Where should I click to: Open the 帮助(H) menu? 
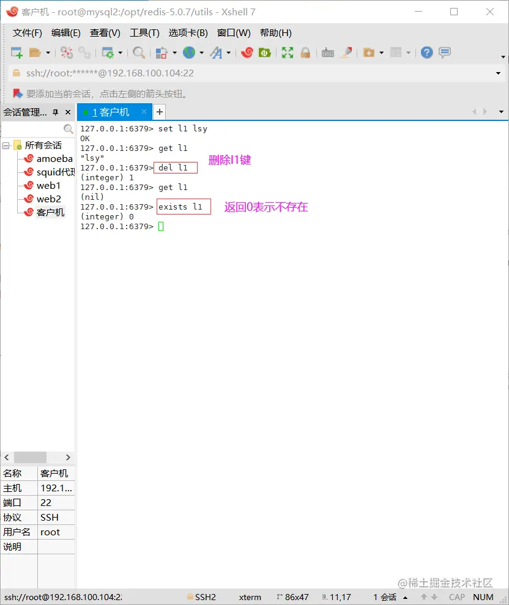tap(276, 33)
